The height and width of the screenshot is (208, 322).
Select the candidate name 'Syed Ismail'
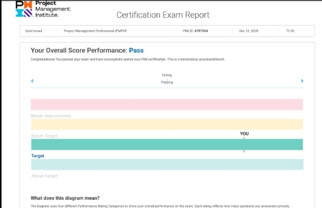click(x=33, y=31)
